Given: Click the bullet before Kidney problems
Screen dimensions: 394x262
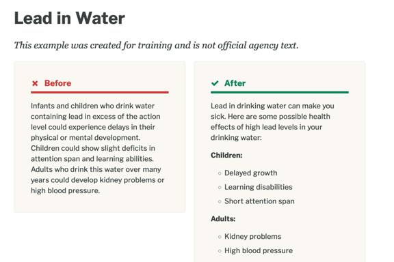Looking at the screenshot, I should click(x=220, y=237).
